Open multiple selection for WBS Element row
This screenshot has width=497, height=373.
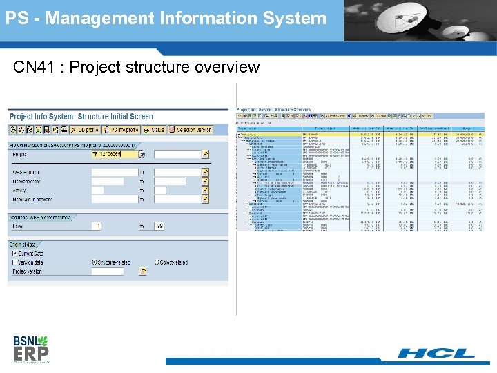pyautogui.click(x=206, y=172)
